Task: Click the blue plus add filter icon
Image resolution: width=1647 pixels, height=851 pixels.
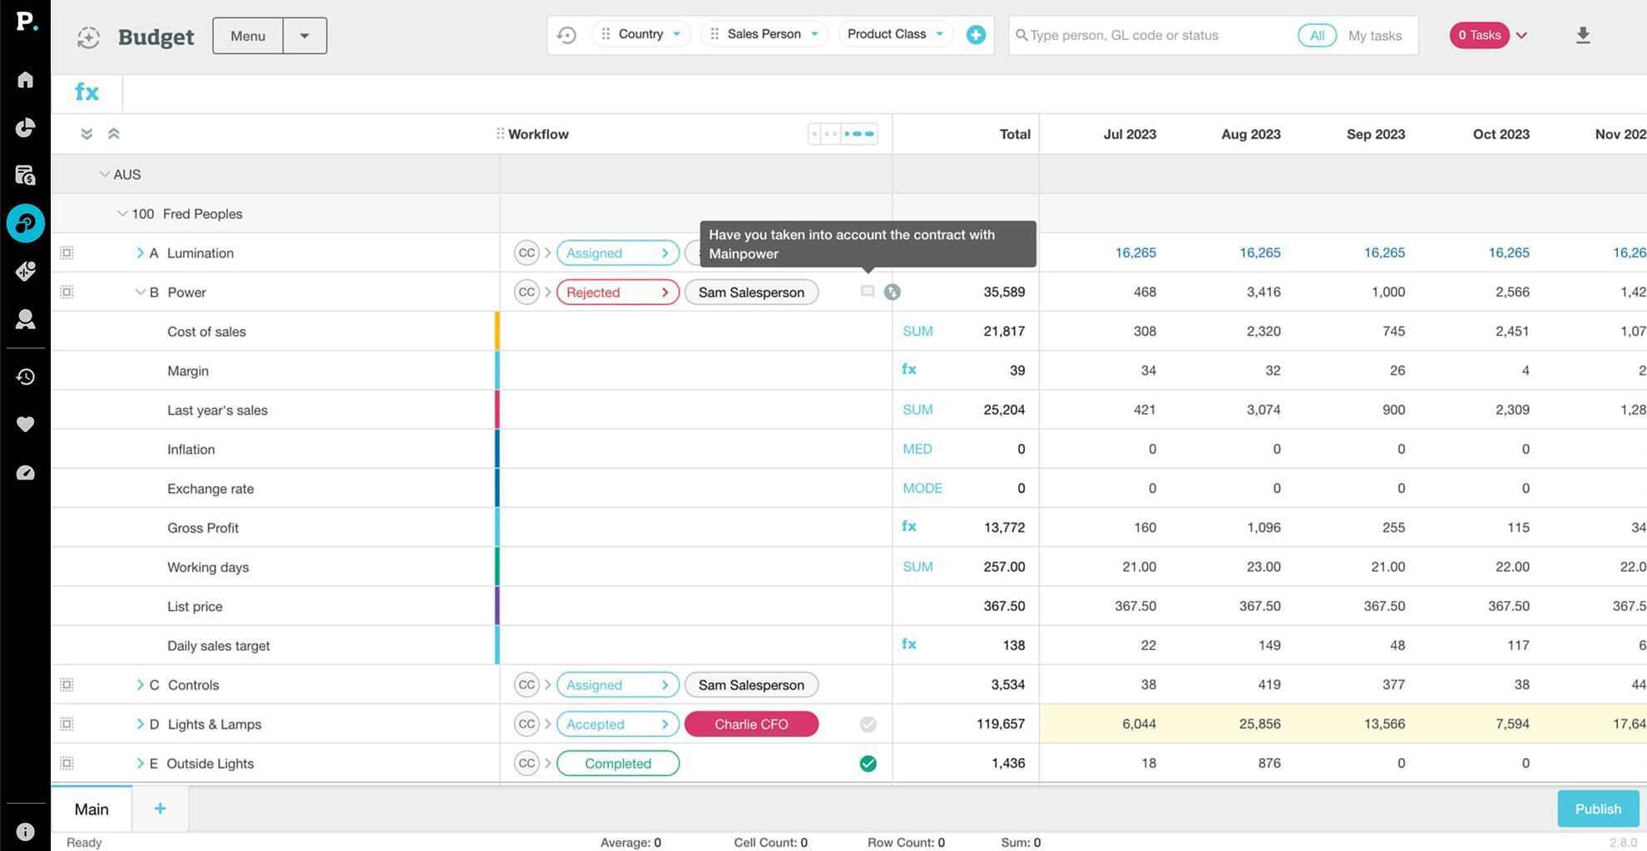Action: click(x=976, y=35)
